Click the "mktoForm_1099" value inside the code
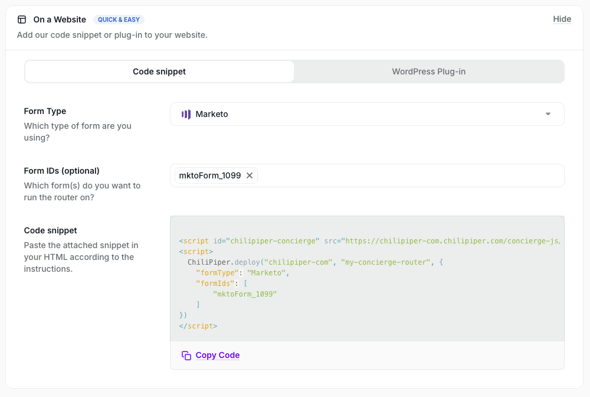The width and height of the screenshot is (590, 397). click(244, 294)
